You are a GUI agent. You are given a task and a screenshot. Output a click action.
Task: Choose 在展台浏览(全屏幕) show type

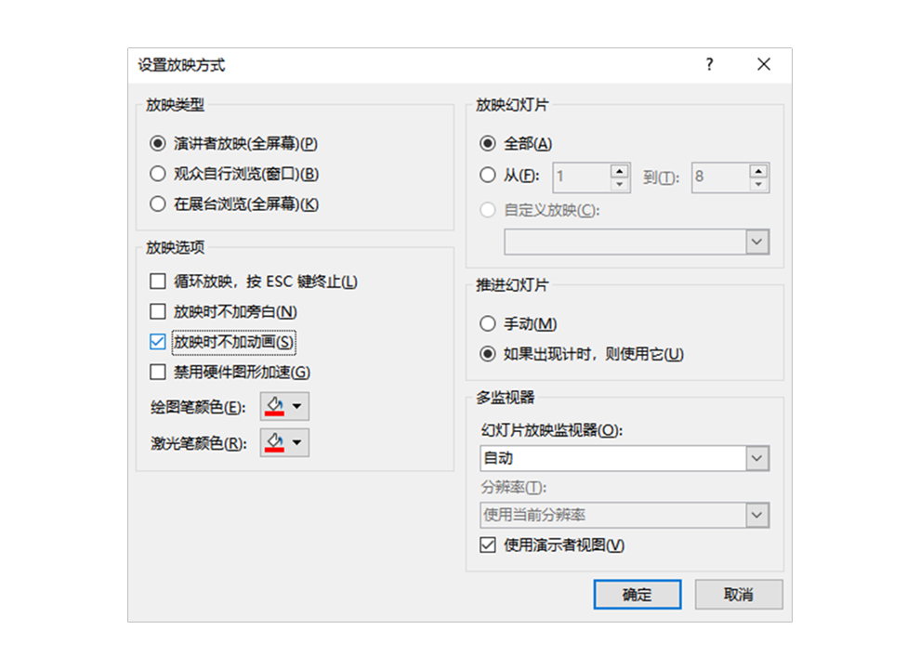[157, 204]
